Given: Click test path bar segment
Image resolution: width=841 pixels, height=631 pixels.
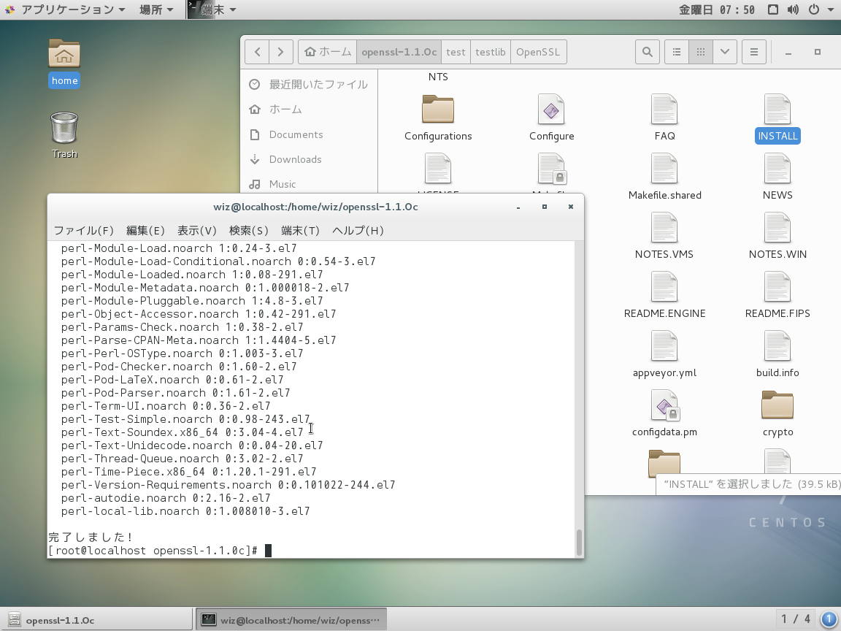Looking at the screenshot, I should coord(456,52).
